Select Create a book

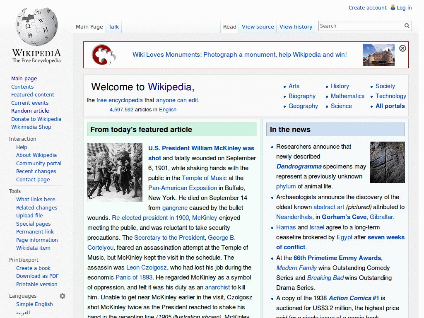[x=33, y=268]
